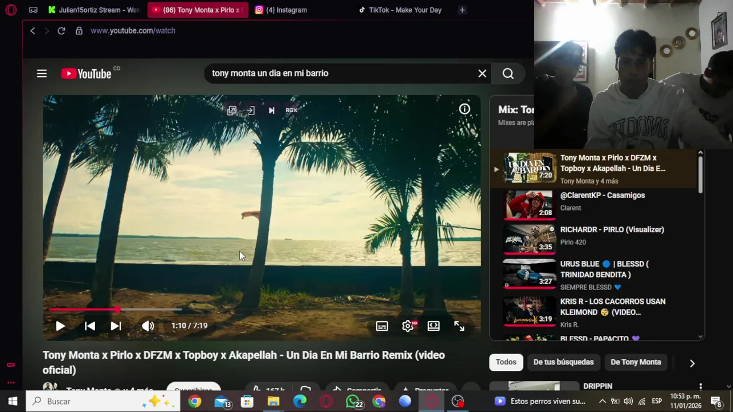Switch to the TikTok Make Your Day tab
733x412 pixels.
(x=400, y=10)
